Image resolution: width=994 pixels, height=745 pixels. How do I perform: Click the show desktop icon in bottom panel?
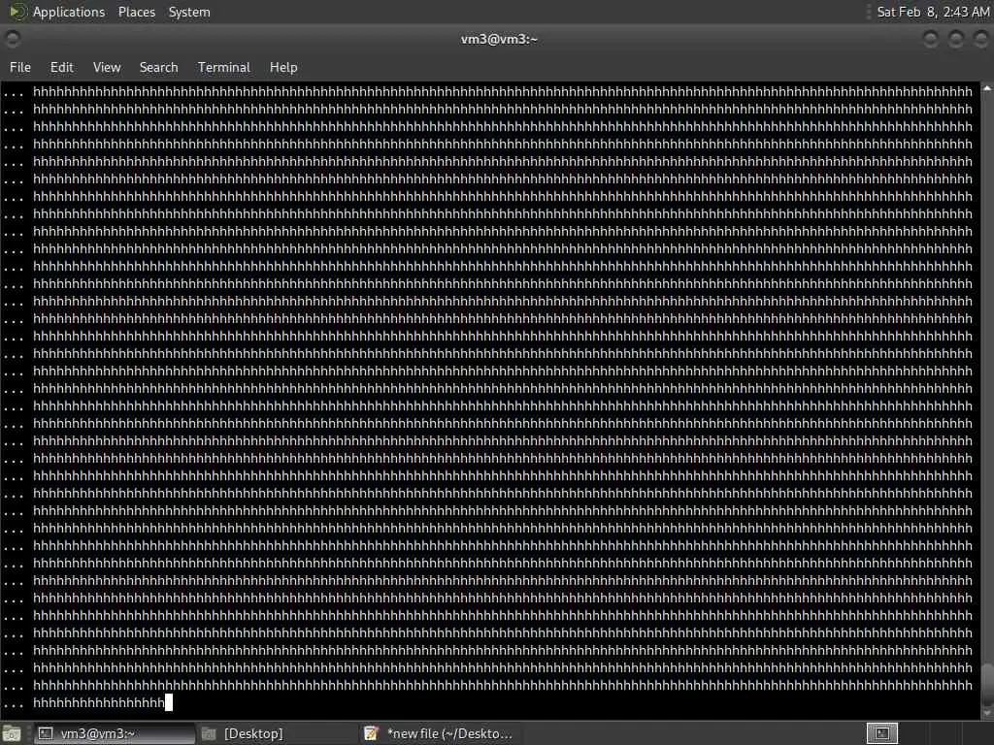12,734
